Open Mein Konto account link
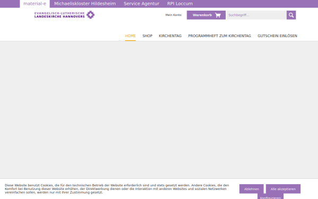This screenshot has width=318, height=199. (173, 15)
